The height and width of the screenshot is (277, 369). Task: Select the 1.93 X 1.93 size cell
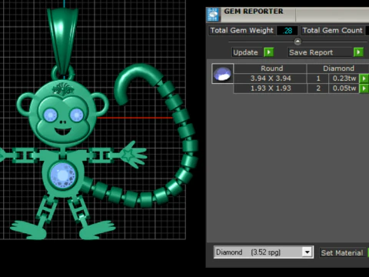tap(271, 88)
